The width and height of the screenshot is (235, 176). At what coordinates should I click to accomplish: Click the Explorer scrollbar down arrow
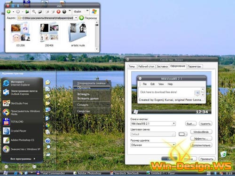coord(97,49)
